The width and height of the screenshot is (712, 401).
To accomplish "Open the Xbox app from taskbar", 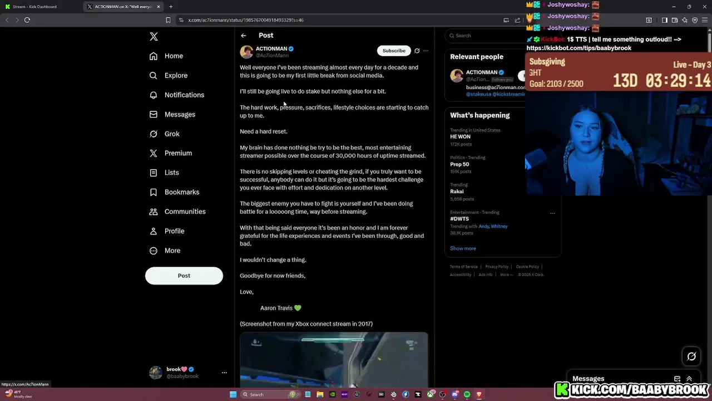I will (x=430, y=394).
